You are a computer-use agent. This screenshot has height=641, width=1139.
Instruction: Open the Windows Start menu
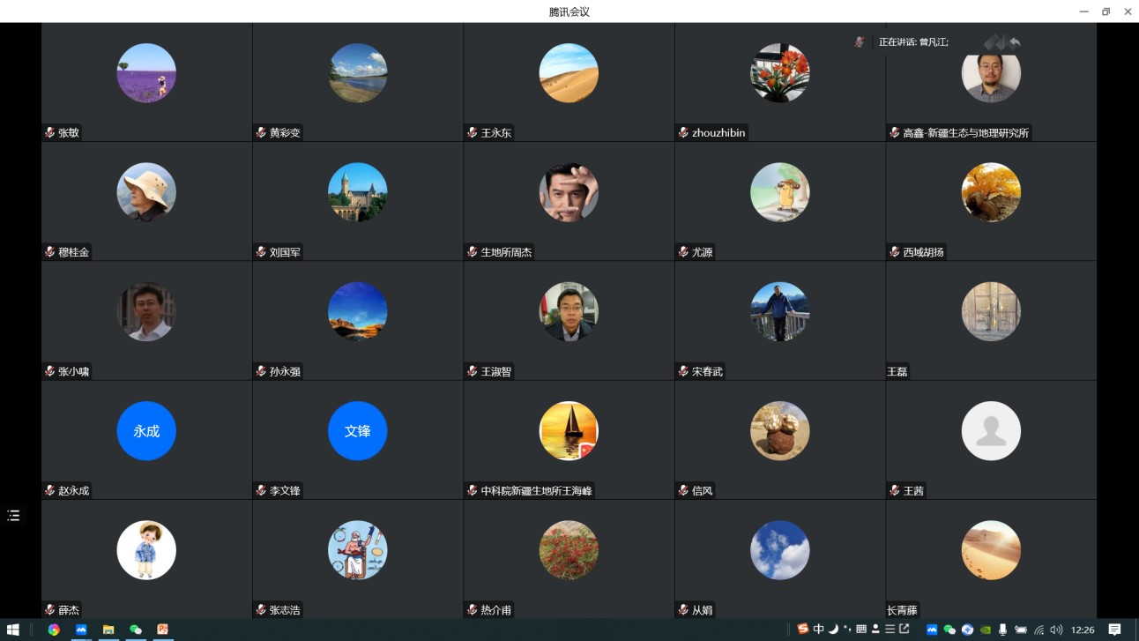click(x=13, y=630)
